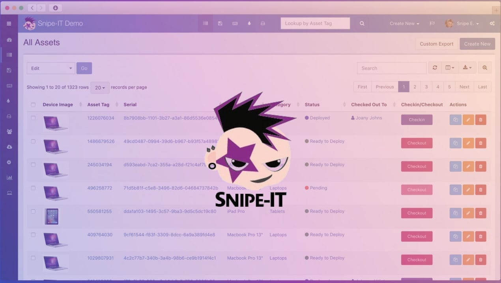Open the Accessories keyboard icon in the navbar
Screen dimensions: 501x283
235,23
